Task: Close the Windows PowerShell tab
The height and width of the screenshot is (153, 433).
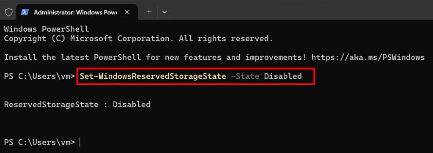Action: (x=127, y=12)
